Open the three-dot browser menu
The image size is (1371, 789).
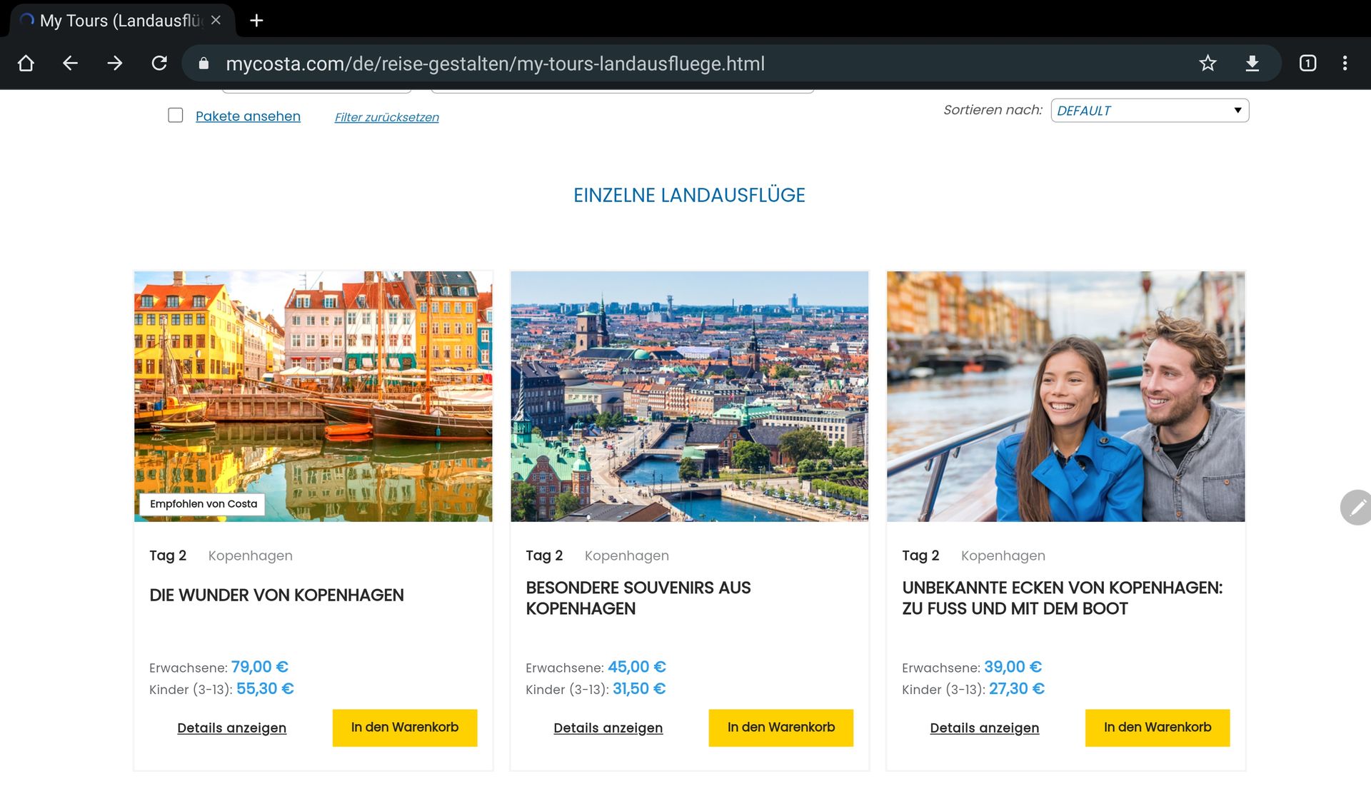pyautogui.click(x=1345, y=64)
